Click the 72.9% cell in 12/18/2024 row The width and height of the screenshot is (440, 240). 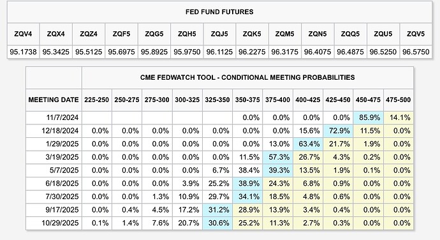pyautogui.click(x=338, y=131)
